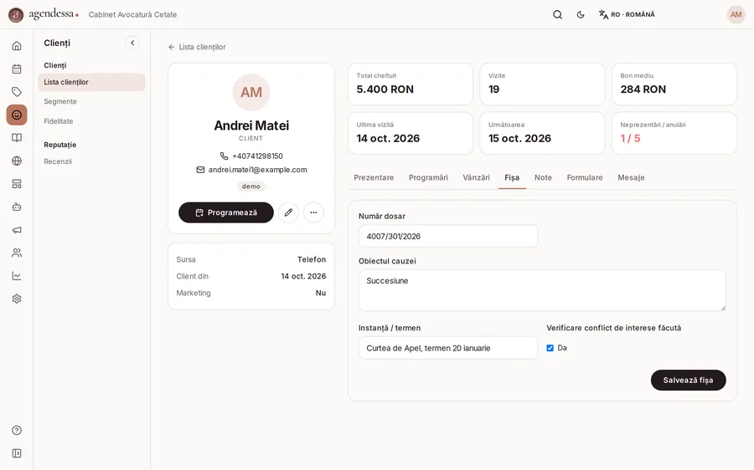The width and height of the screenshot is (754, 470).
Task: Open the chart reports icon in rail
Action: coord(17,276)
